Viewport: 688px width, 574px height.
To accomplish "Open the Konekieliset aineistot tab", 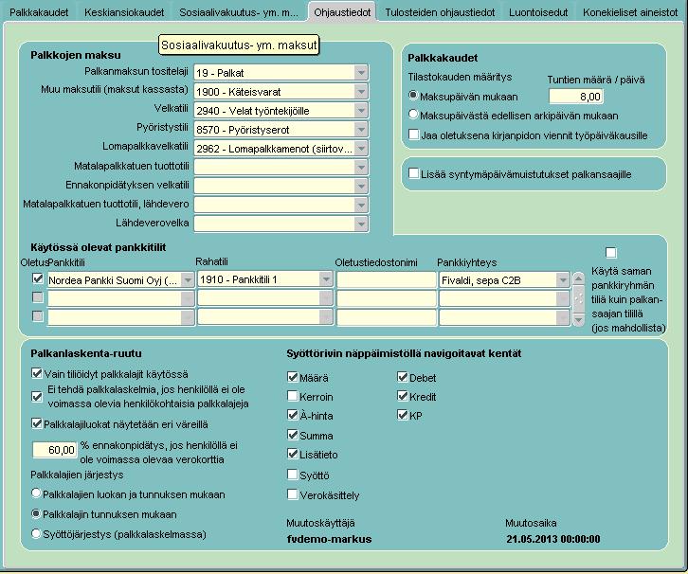I will [630, 12].
